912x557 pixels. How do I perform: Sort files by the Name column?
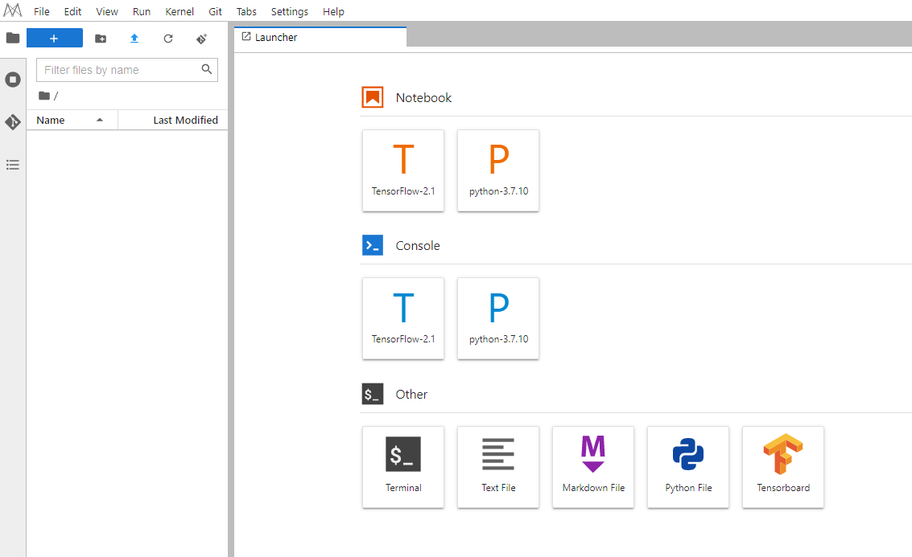point(72,121)
